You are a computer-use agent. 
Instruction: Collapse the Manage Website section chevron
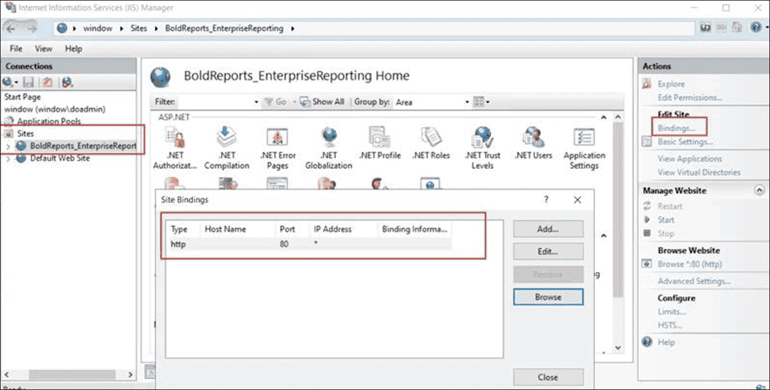759,190
